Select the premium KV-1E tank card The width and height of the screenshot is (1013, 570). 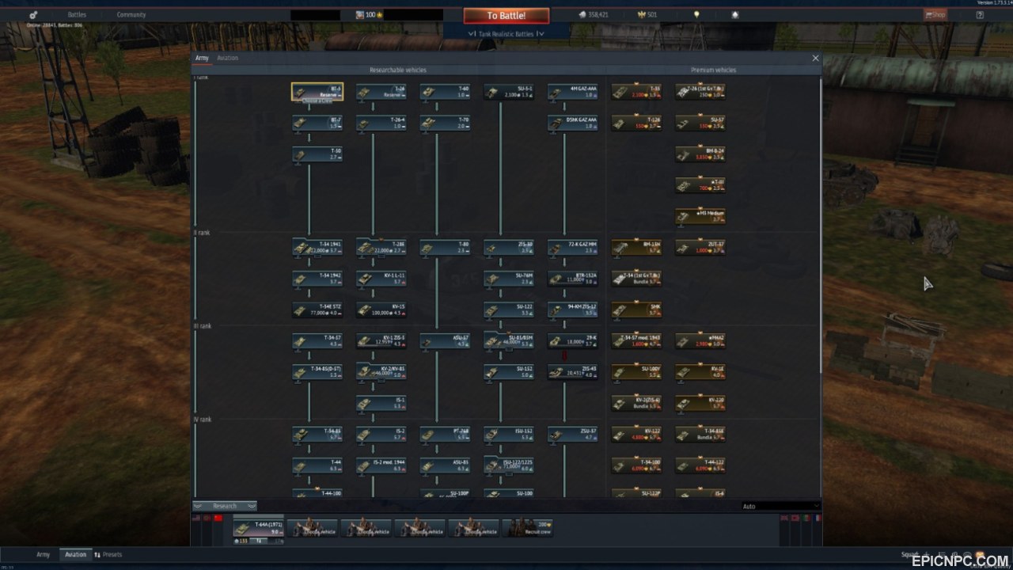point(700,372)
